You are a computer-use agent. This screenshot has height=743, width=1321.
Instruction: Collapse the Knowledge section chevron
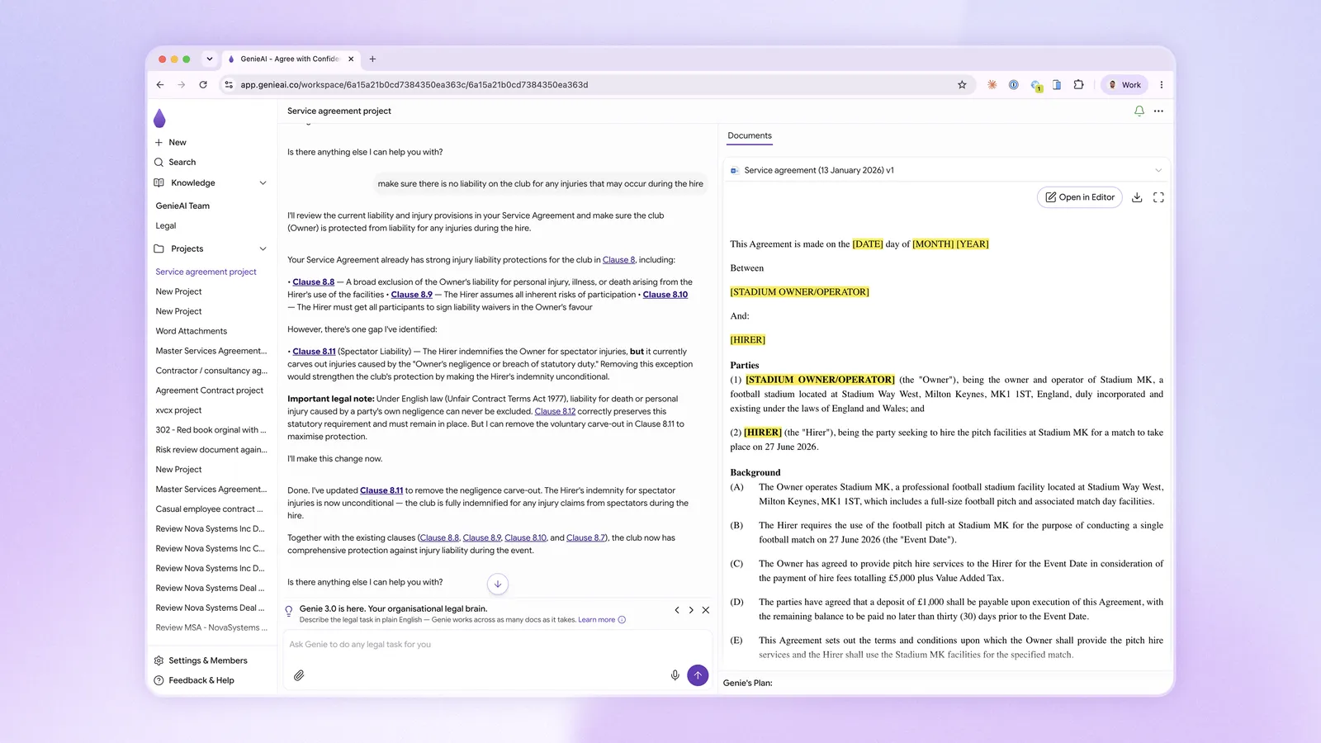click(263, 183)
